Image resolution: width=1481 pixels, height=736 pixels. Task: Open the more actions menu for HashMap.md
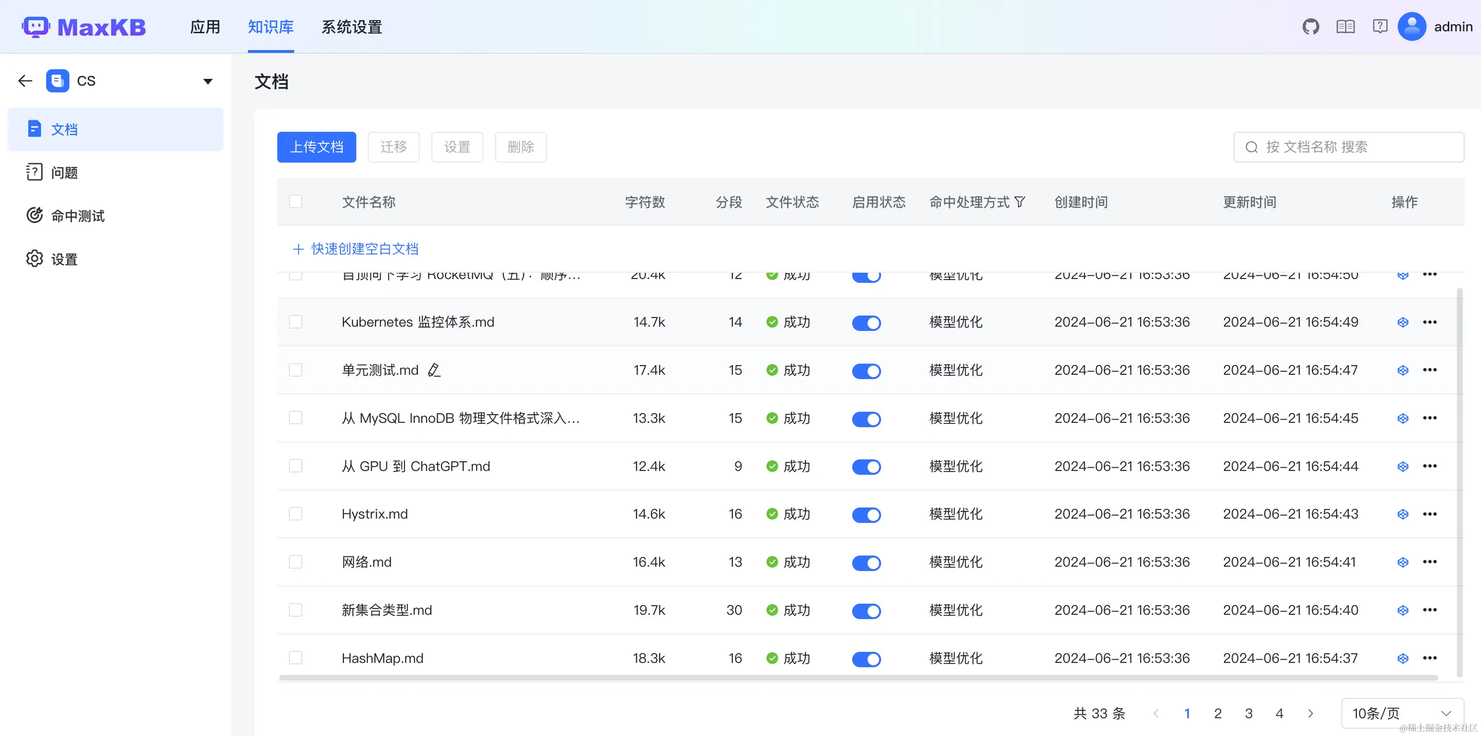(1431, 658)
